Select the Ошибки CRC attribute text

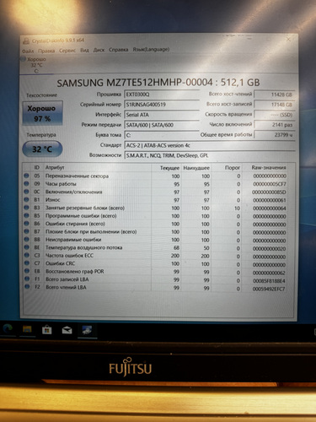point(60,263)
